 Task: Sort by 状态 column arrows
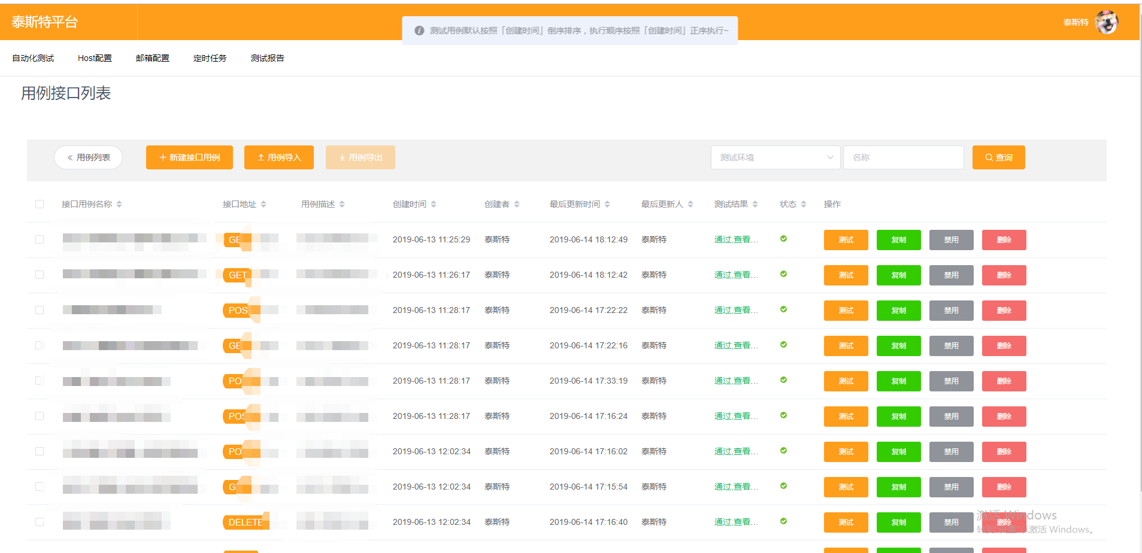(x=804, y=204)
